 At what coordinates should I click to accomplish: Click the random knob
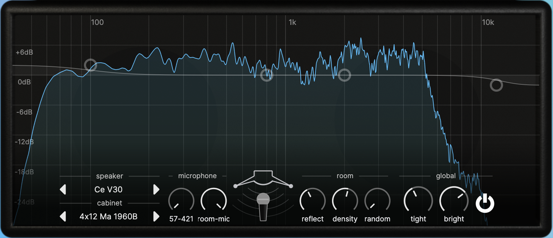[377, 201]
